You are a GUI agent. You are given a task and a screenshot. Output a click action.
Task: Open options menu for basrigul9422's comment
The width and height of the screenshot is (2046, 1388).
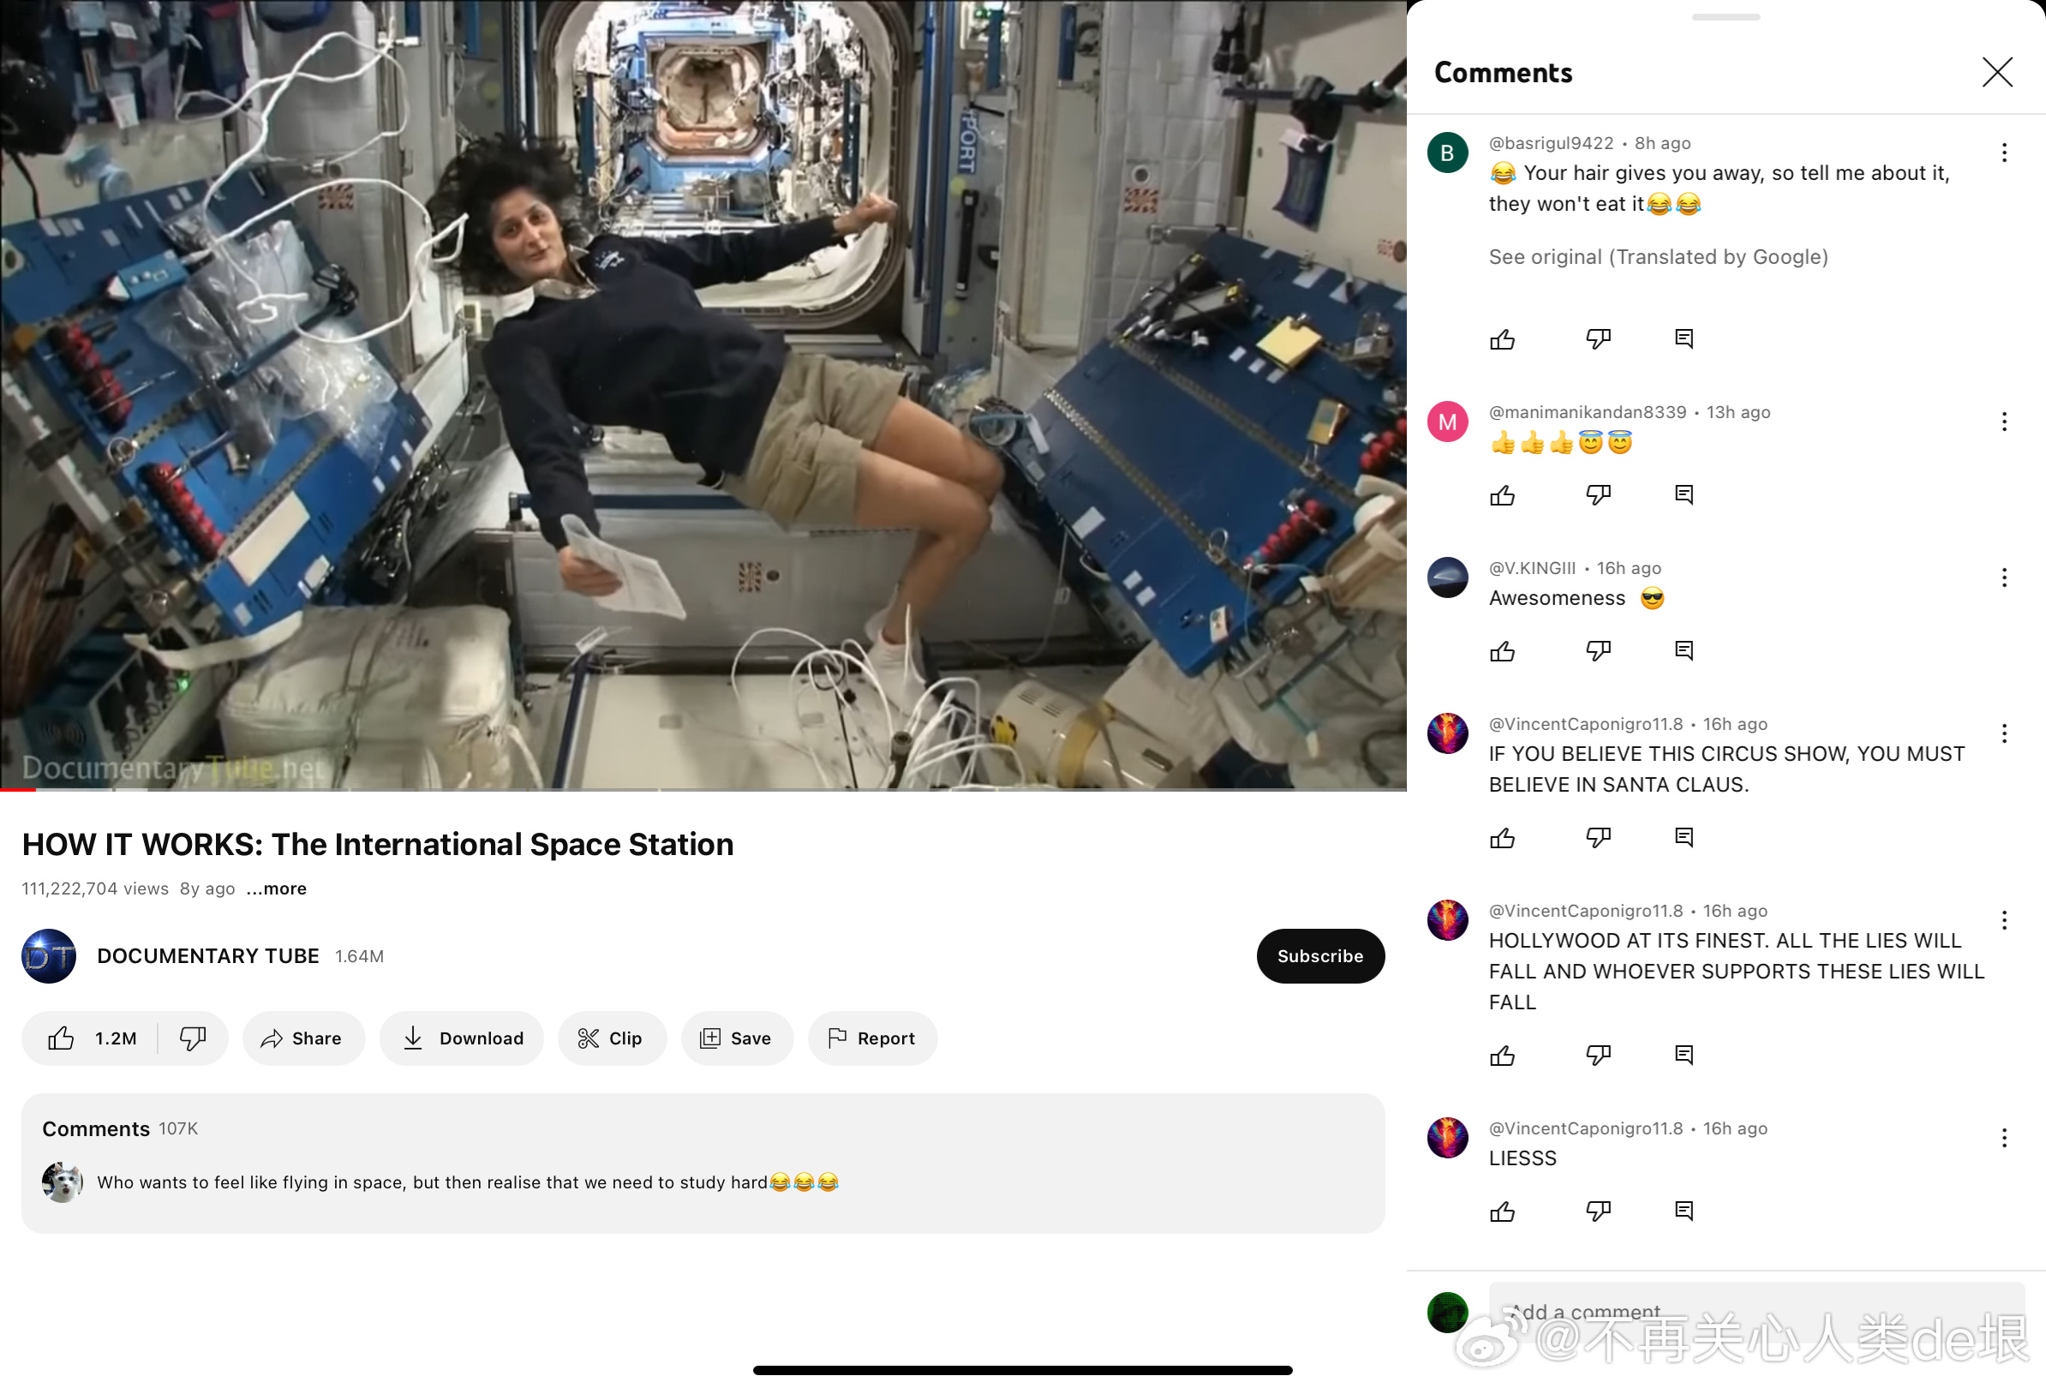2004,153
